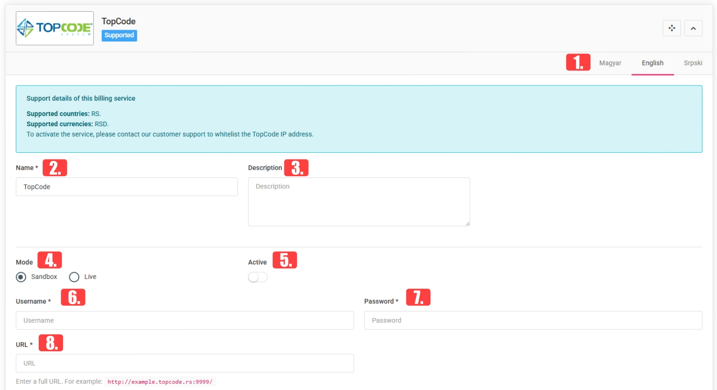
Task: Click the red number 5 marker near Active
Action: pyautogui.click(x=285, y=260)
